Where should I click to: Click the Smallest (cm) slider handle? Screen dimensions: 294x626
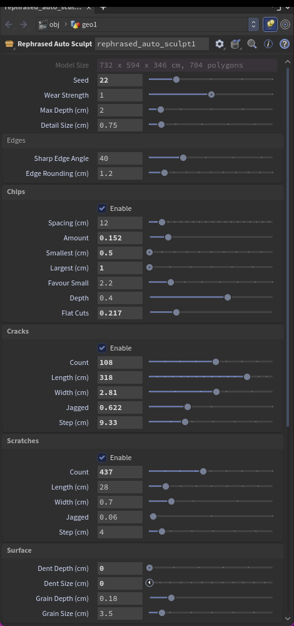[x=150, y=252]
